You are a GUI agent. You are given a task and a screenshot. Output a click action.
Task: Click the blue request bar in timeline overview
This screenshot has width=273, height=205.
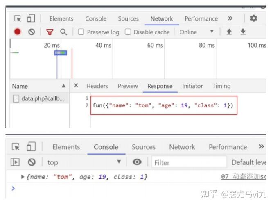tap(61, 53)
